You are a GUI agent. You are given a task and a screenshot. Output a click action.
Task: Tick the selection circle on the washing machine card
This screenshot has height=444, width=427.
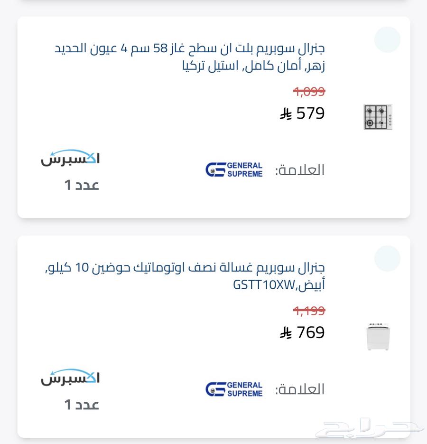(x=387, y=258)
